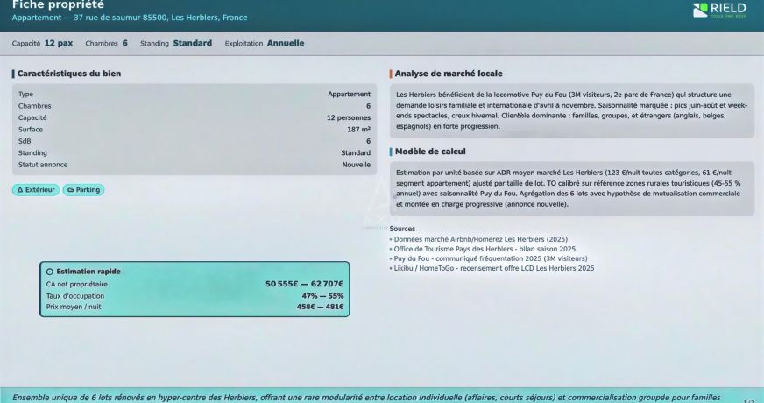This screenshot has width=764, height=403.
Task: Click Exploitation Annuelle in the summary bar
Action: click(x=265, y=44)
